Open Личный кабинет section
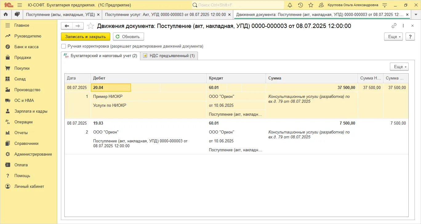The height and width of the screenshot is (224, 421). point(29,186)
